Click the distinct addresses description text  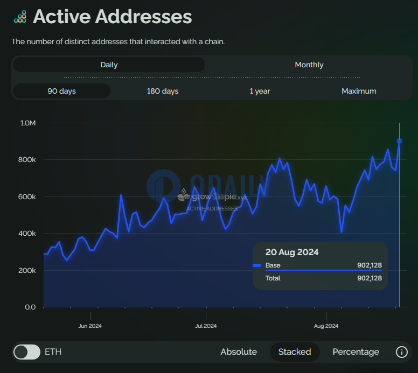(118, 41)
